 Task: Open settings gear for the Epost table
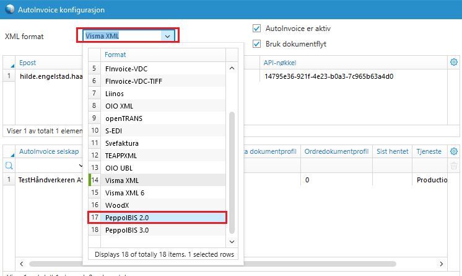pos(454,62)
